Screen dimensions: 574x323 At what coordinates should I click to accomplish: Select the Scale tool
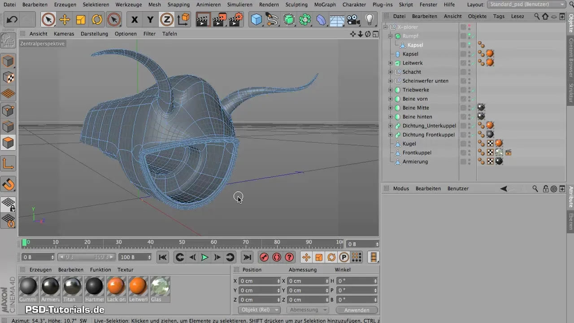81,20
